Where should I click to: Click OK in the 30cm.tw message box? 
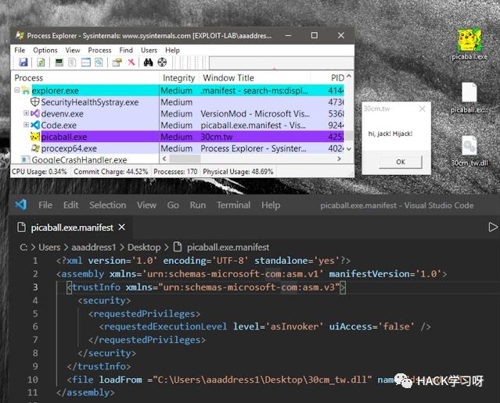(401, 162)
